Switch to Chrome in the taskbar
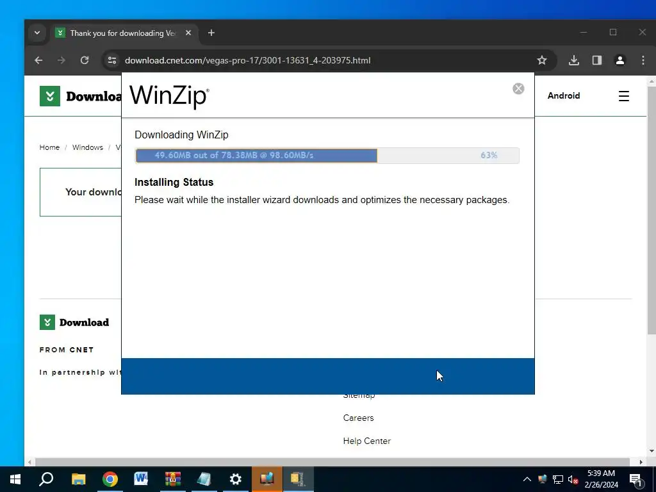This screenshot has width=656, height=492. [110, 479]
